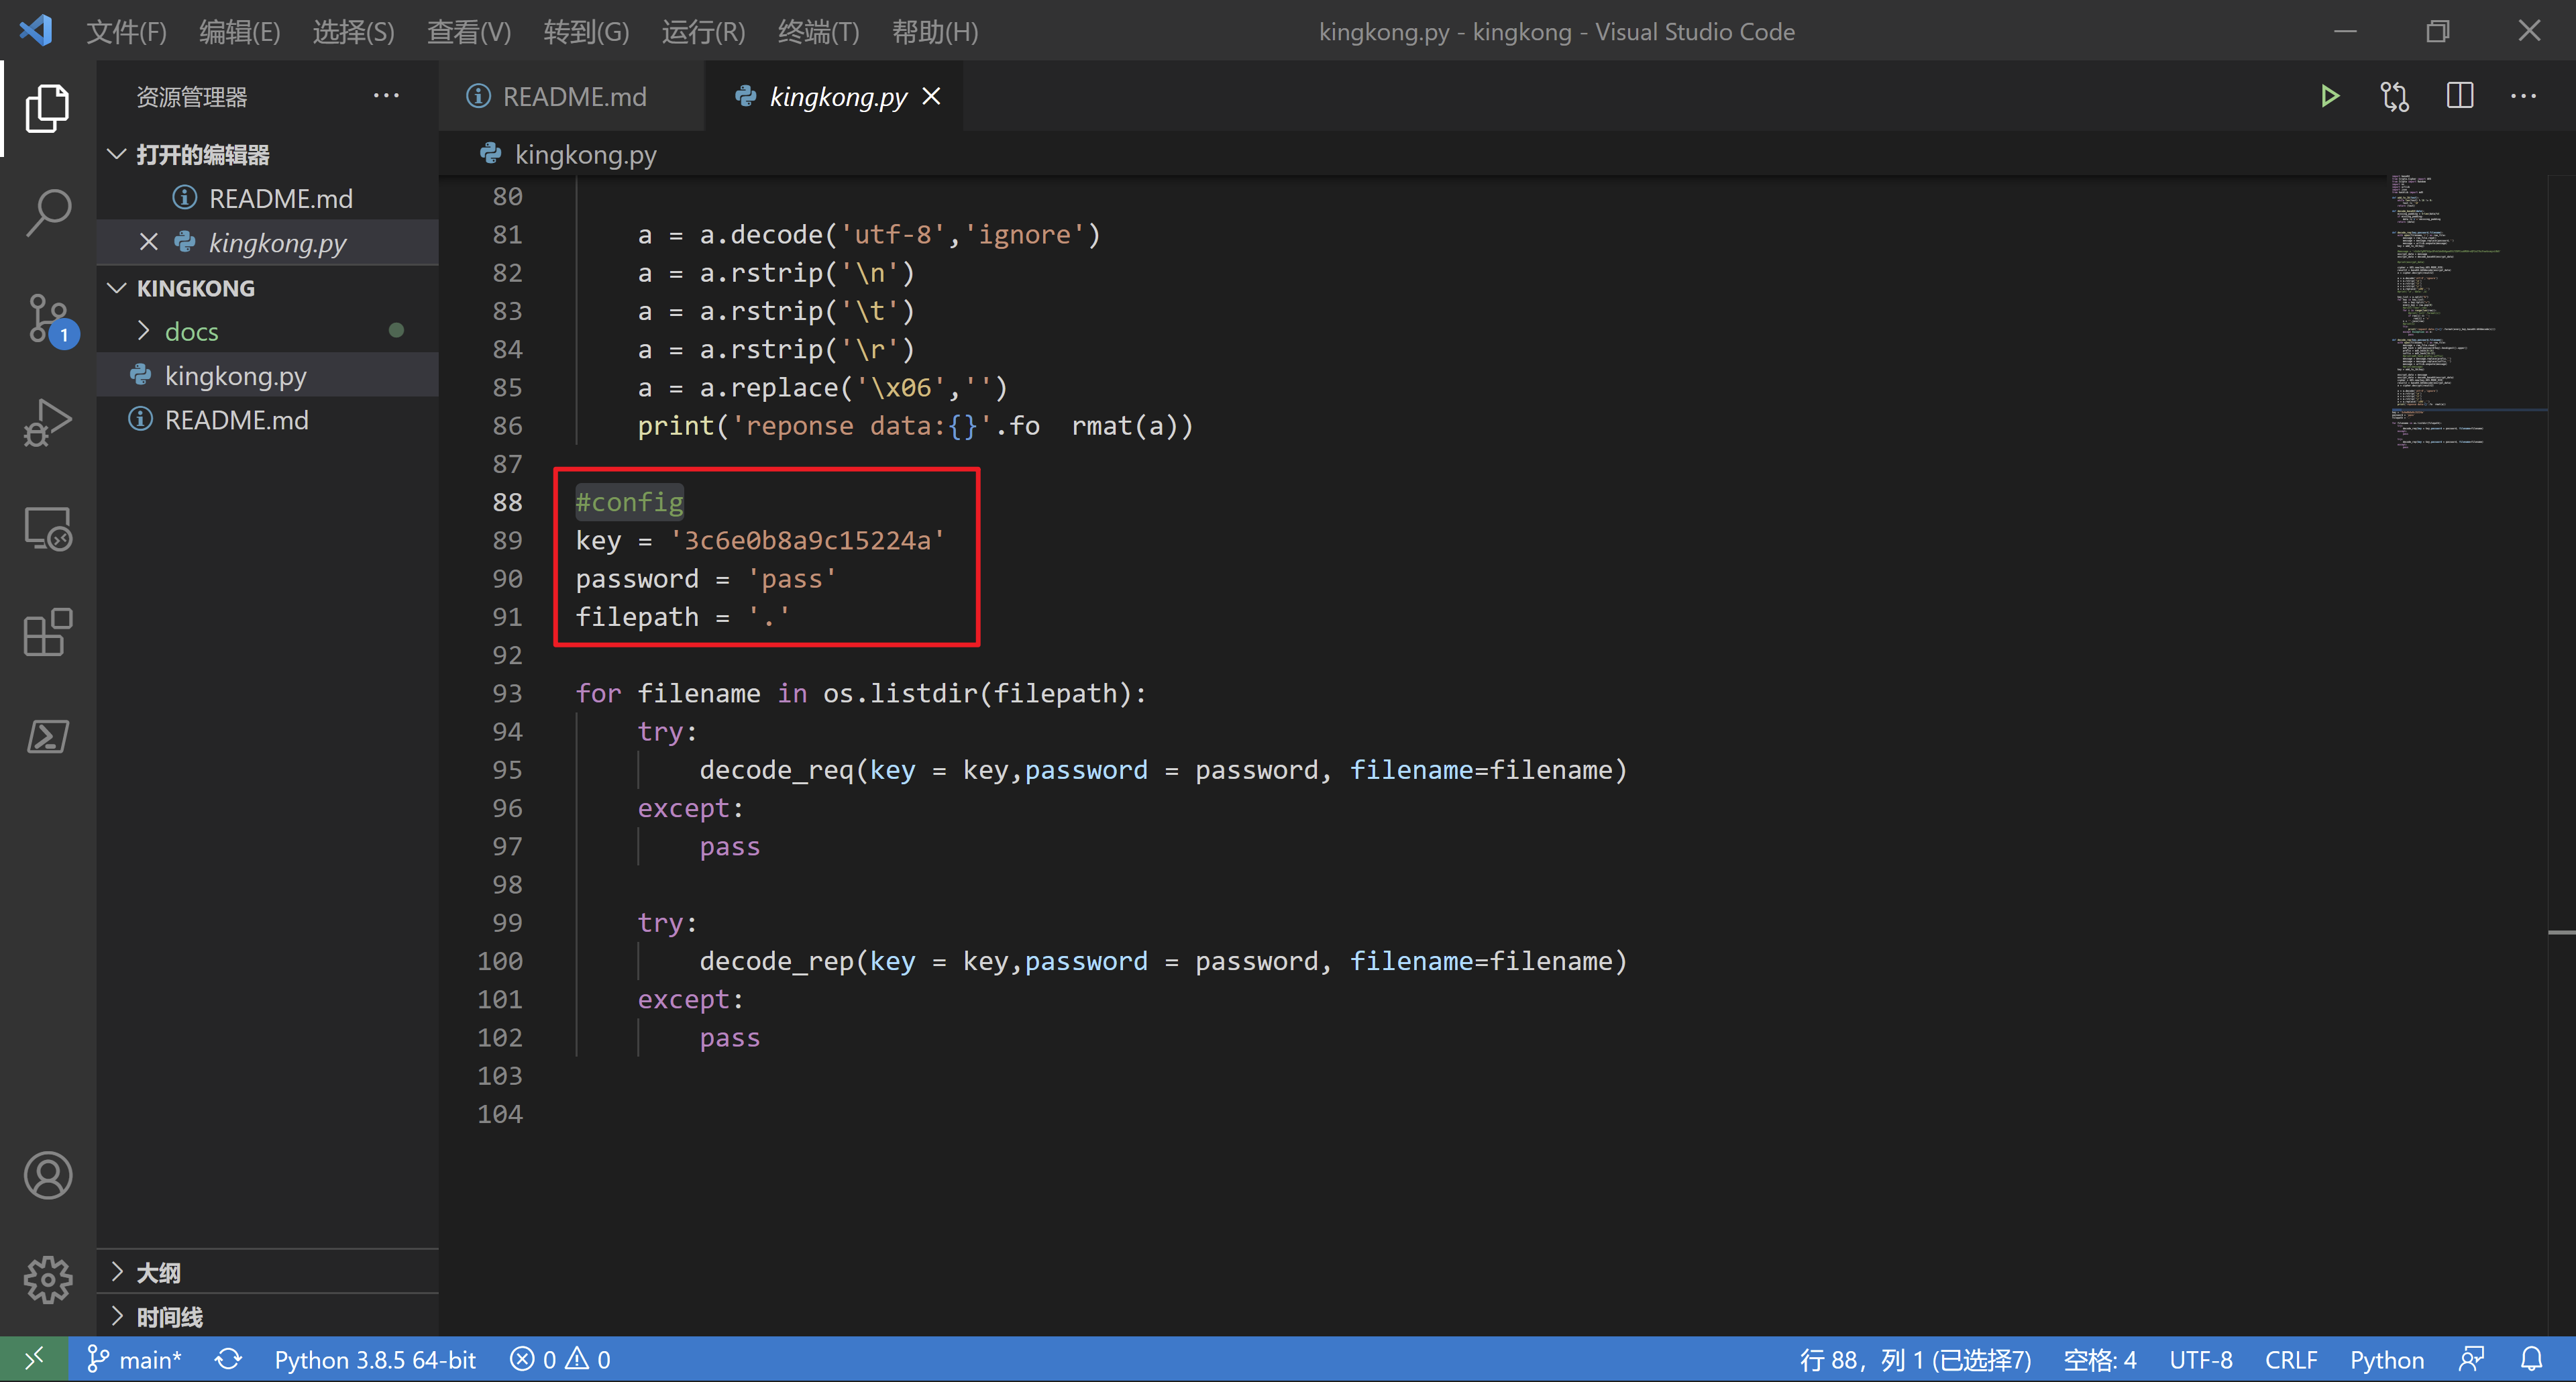Click Python 3.8.5 64-bit interpreter selector
The height and width of the screenshot is (1382, 2576).
(x=375, y=1359)
